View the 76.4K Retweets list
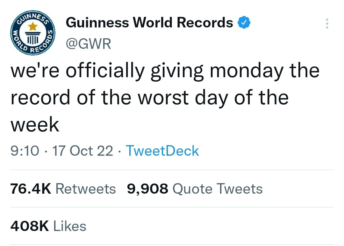The height and width of the screenshot is (246, 344). coord(63,189)
